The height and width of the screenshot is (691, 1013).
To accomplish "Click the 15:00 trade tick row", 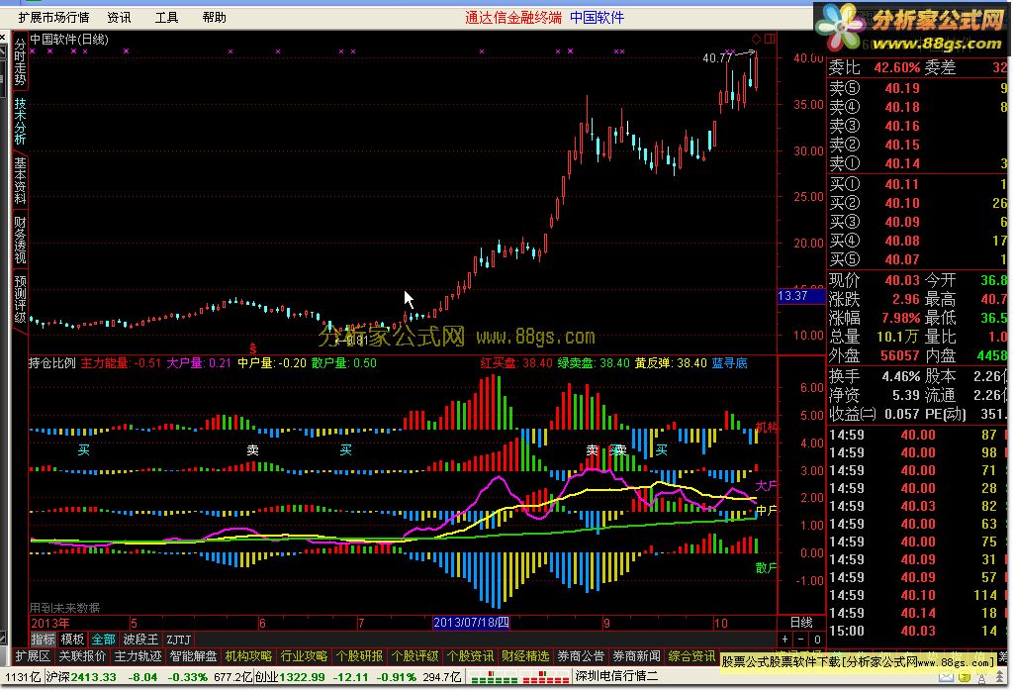I will [917, 631].
